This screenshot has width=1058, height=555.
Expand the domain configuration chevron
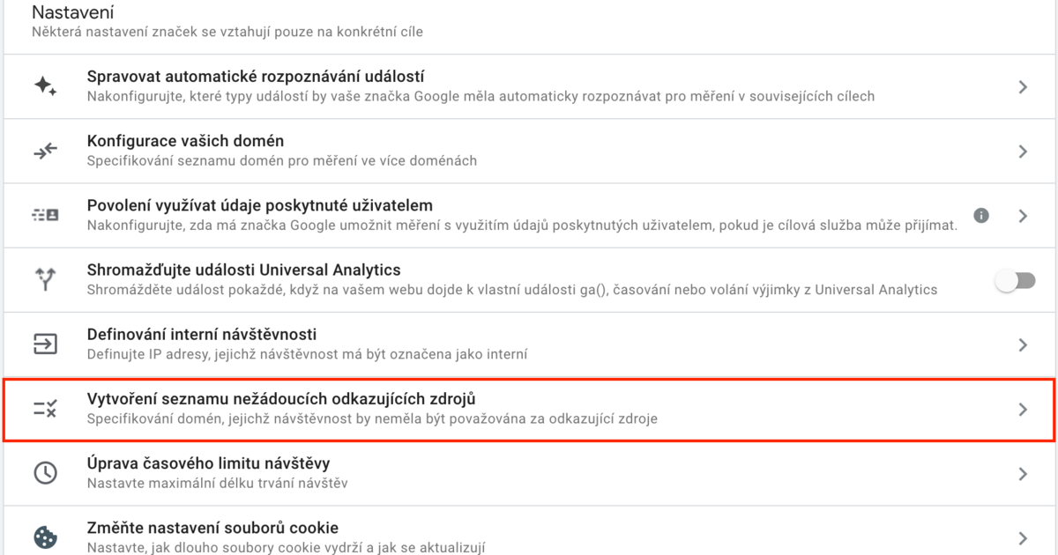click(x=1023, y=152)
